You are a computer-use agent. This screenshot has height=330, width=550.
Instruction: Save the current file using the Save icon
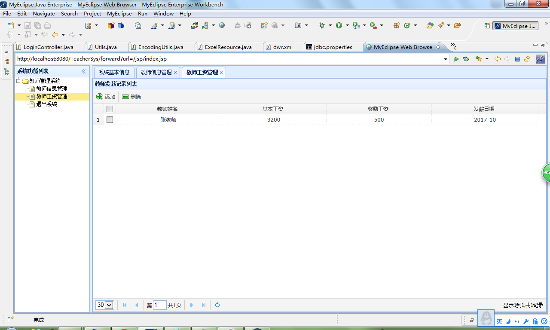[x=27, y=25]
